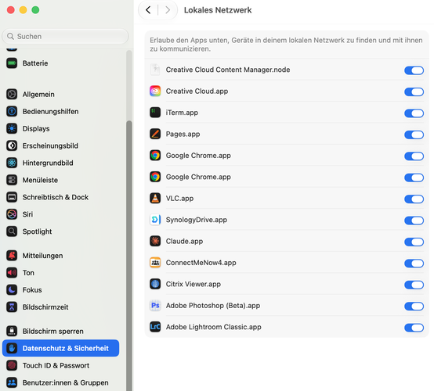The height and width of the screenshot is (391, 434).
Task: Toggle Adobe Lightroom Classic.app switch
Action: pyautogui.click(x=414, y=328)
